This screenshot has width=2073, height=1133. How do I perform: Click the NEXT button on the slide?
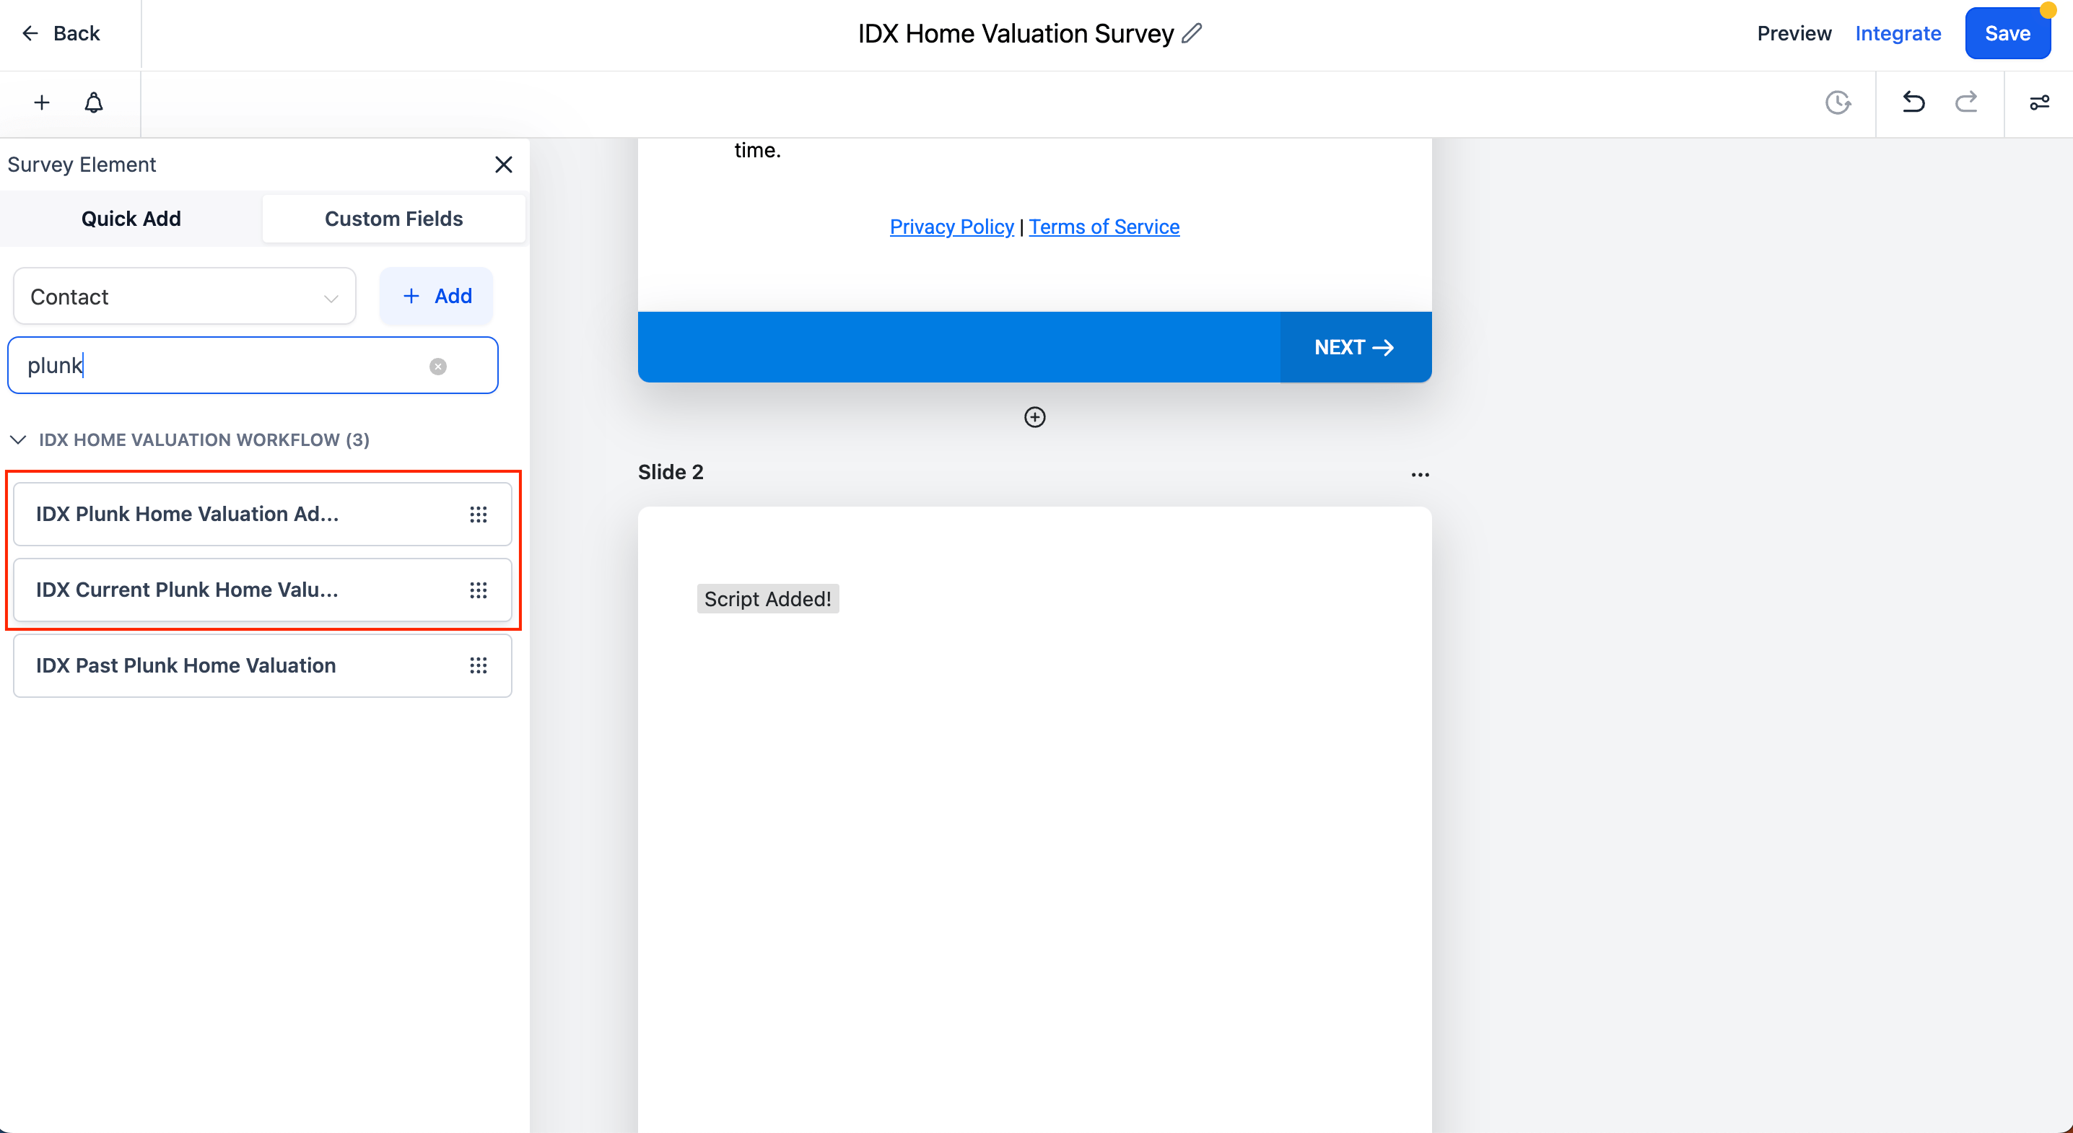[1354, 348]
